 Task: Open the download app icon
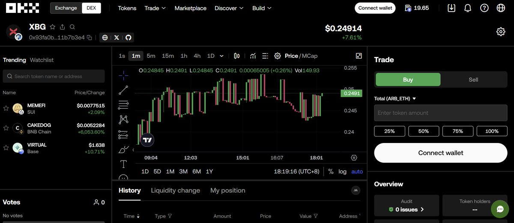[x=451, y=8]
